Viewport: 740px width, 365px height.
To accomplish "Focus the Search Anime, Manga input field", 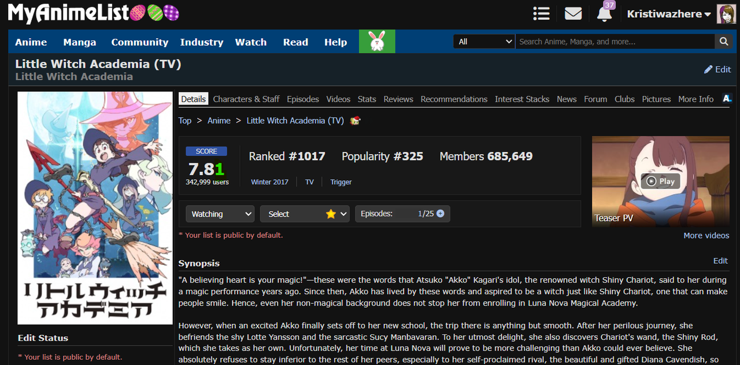I will click(x=615, y=42).
